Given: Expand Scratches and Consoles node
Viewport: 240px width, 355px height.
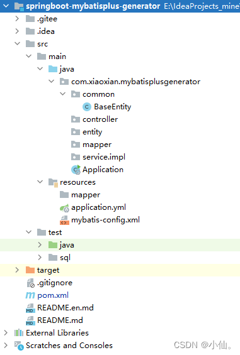Looking at the screenshot, I should 6,345.
